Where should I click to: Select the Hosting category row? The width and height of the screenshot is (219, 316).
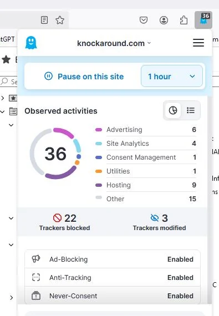coord(146,185)
